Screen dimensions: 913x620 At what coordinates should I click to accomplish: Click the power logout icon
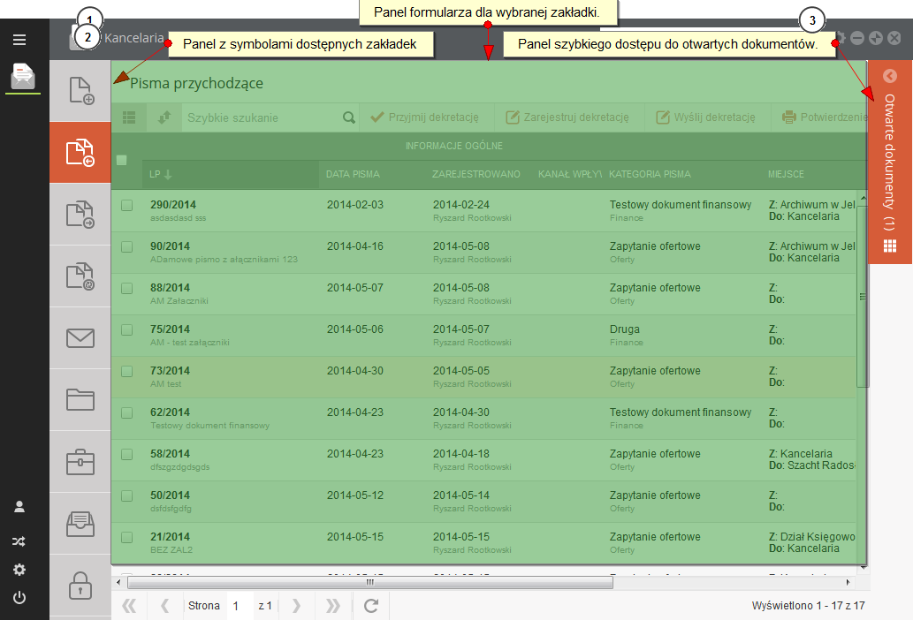coord(19,598)
